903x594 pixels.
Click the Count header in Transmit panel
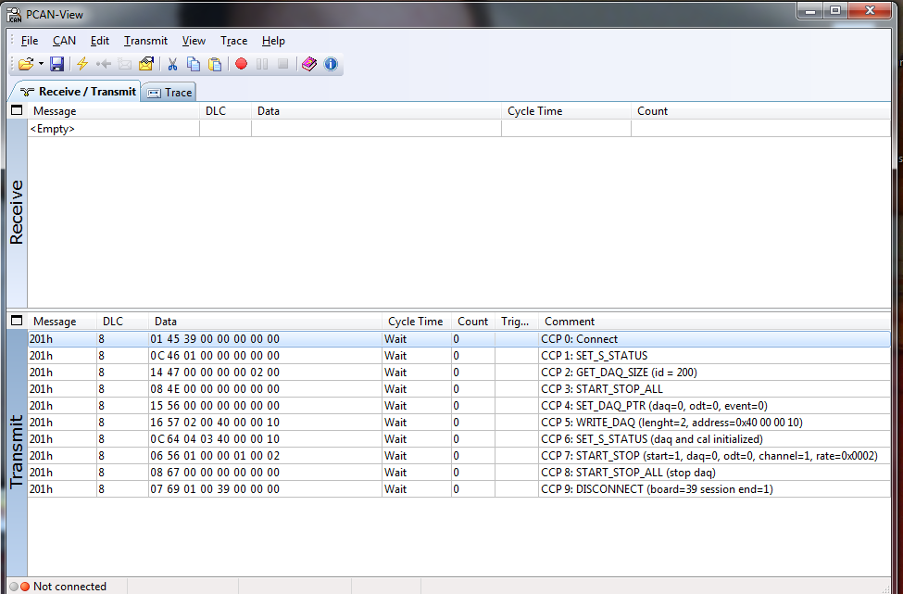(473, 322)
